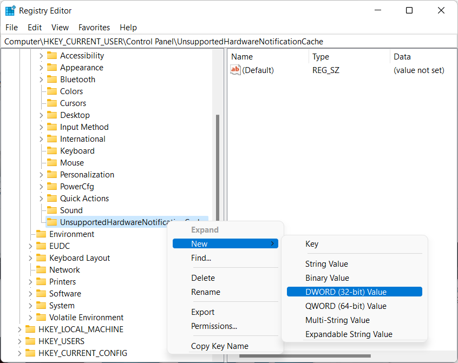Viewport: 458px width, 363px height.
Task: Click the Colors folder icon
Action: (52, 91)
